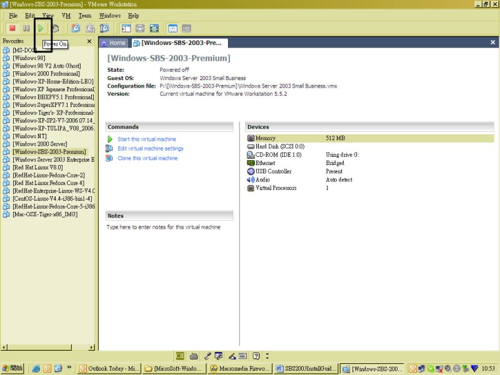Click the Windows Start button
This screenshot has height=375, width=500.
[12, 368]
